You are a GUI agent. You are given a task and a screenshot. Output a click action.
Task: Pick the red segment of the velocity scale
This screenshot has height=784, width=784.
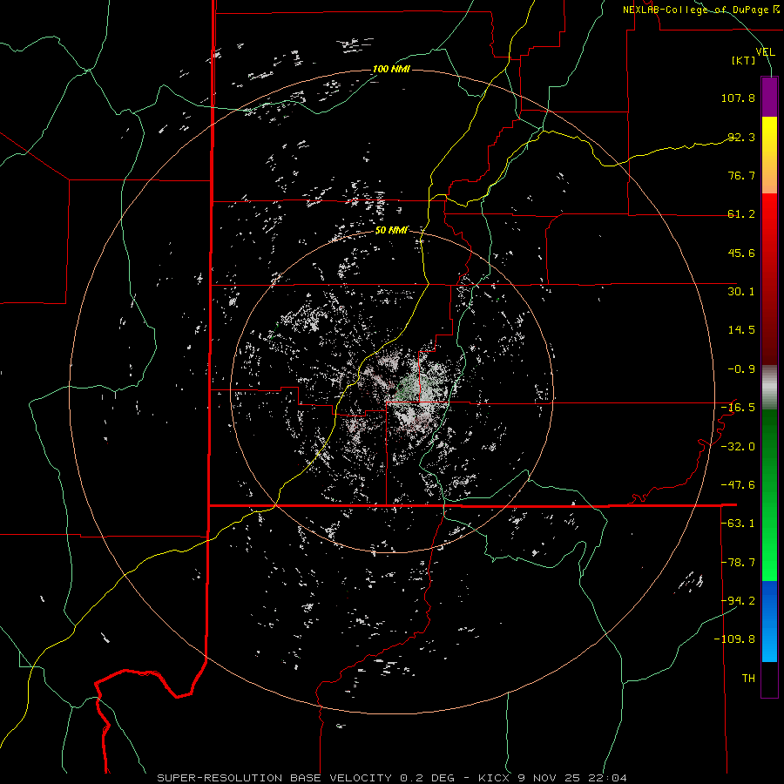point(769,279)
